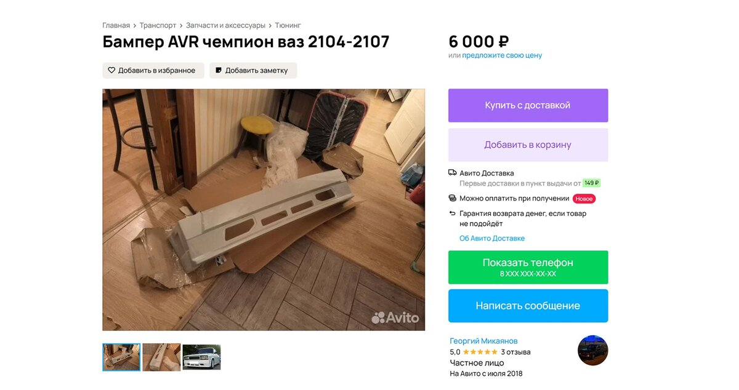739x390 pixels.
Task: Click Написать сообщение button
Action: (x=528, y=306)
